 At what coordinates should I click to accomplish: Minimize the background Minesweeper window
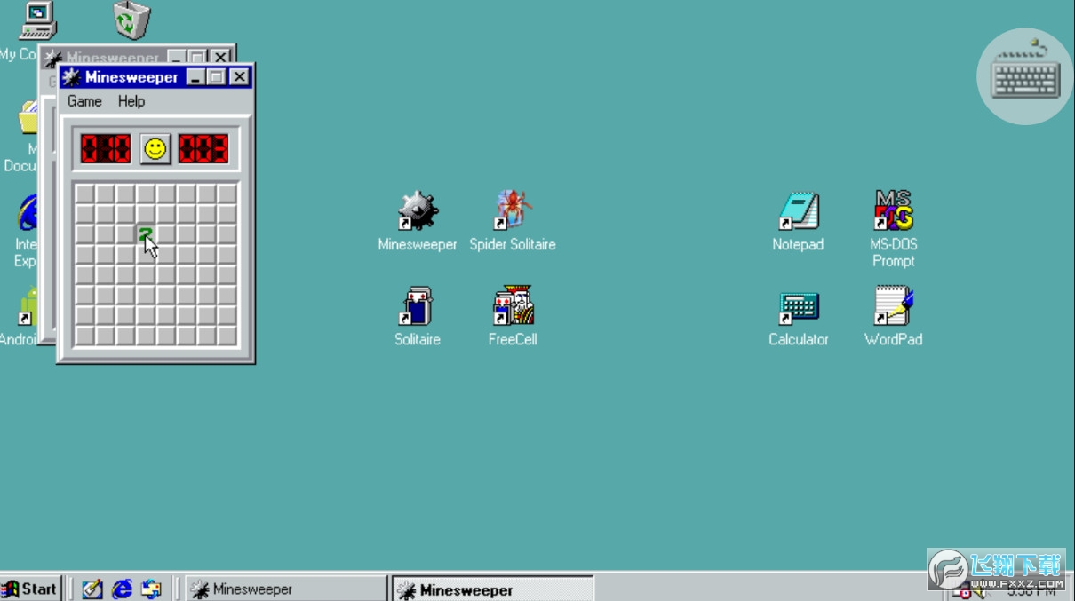tap(178, 57)
